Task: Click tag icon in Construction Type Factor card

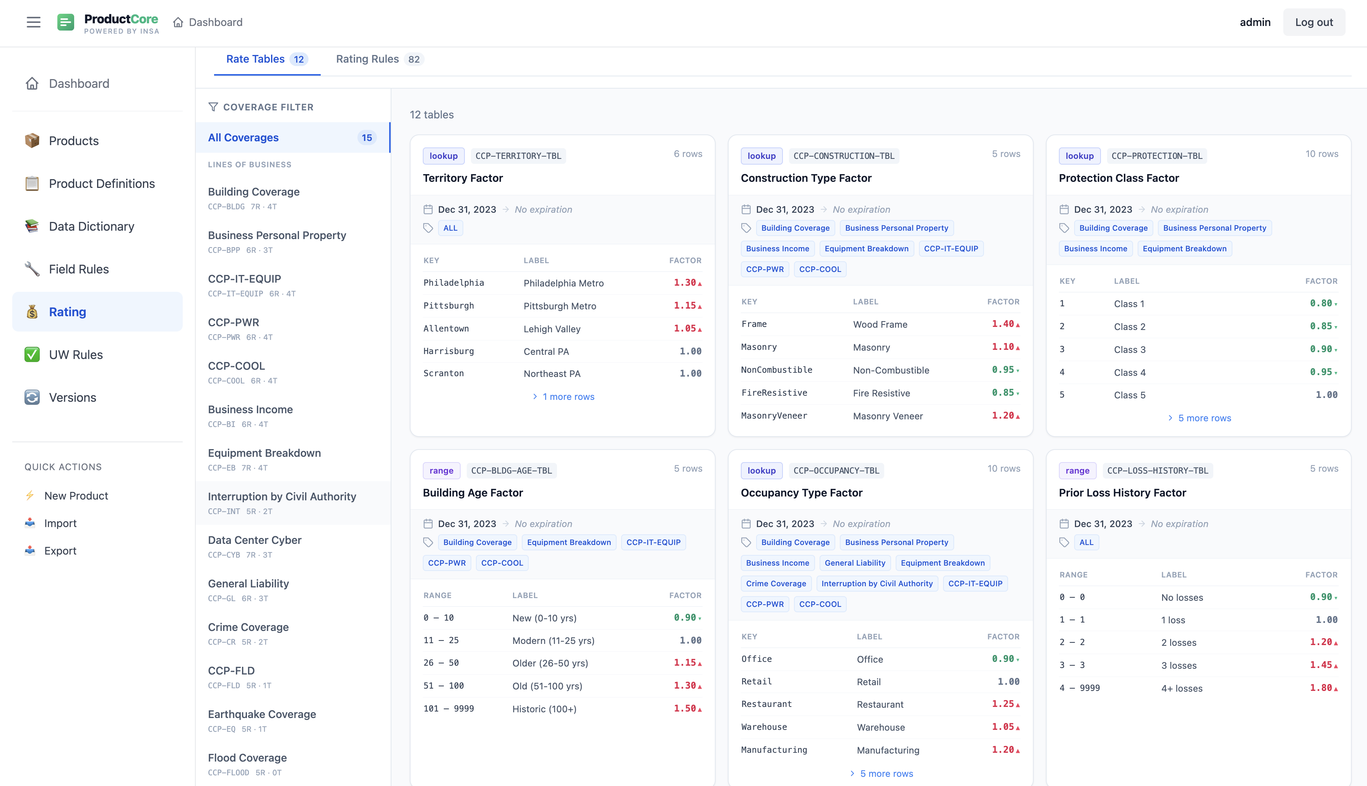Action: 746,228
